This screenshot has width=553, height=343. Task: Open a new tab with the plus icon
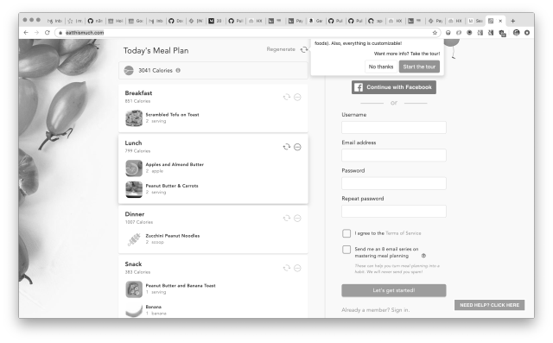pyautogui.click(x=512, y=21)
